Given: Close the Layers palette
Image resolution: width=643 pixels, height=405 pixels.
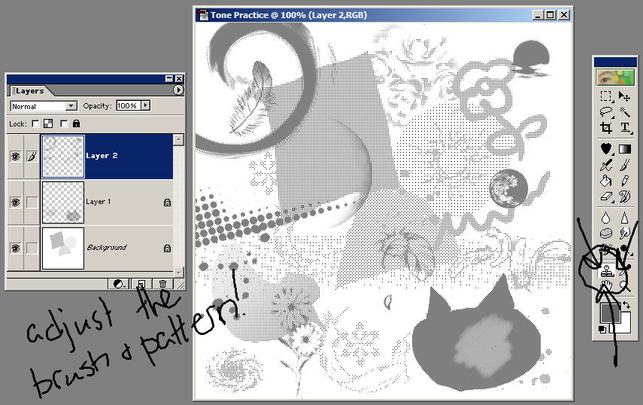Looking at the screenshot, I should [179, 78].
